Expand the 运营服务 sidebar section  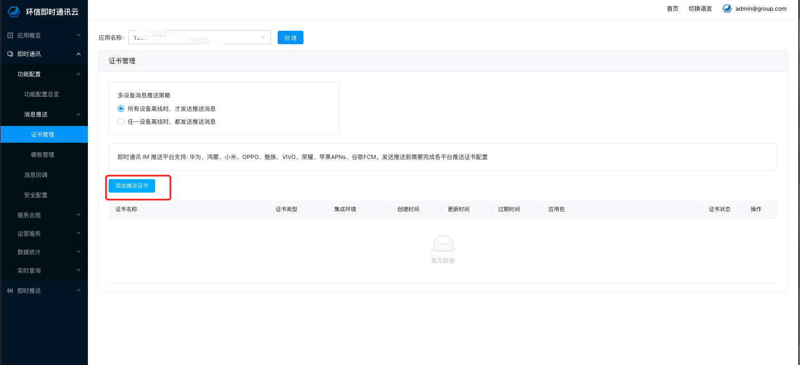(44, 233)
